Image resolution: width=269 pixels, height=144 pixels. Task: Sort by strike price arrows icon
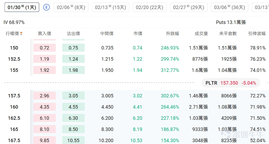click(21, 34)
